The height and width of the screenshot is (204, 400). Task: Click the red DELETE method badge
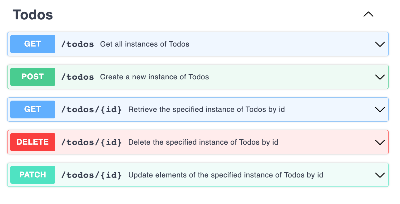click(x=33, y=142)
